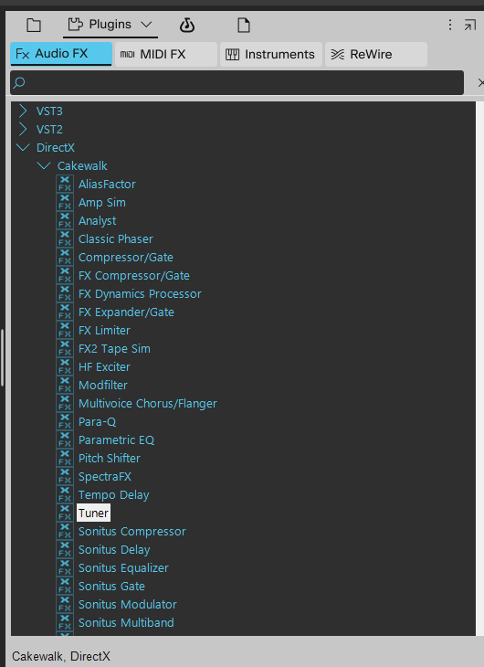Select the Sonitus Equalizer plugin
Viewport: 484px width, 667px height.
coord(123,568)
